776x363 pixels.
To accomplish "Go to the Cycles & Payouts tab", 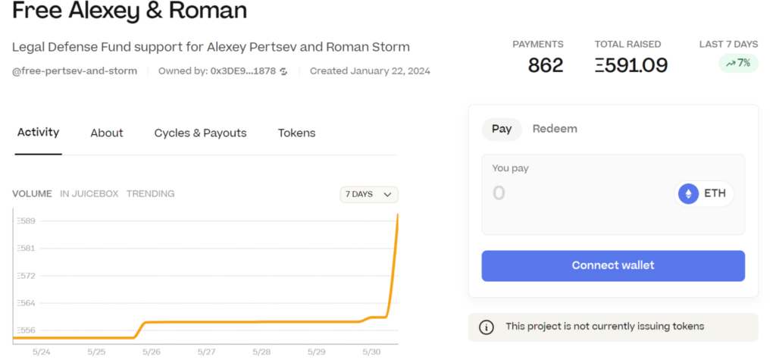I will [x=200, y=133].
